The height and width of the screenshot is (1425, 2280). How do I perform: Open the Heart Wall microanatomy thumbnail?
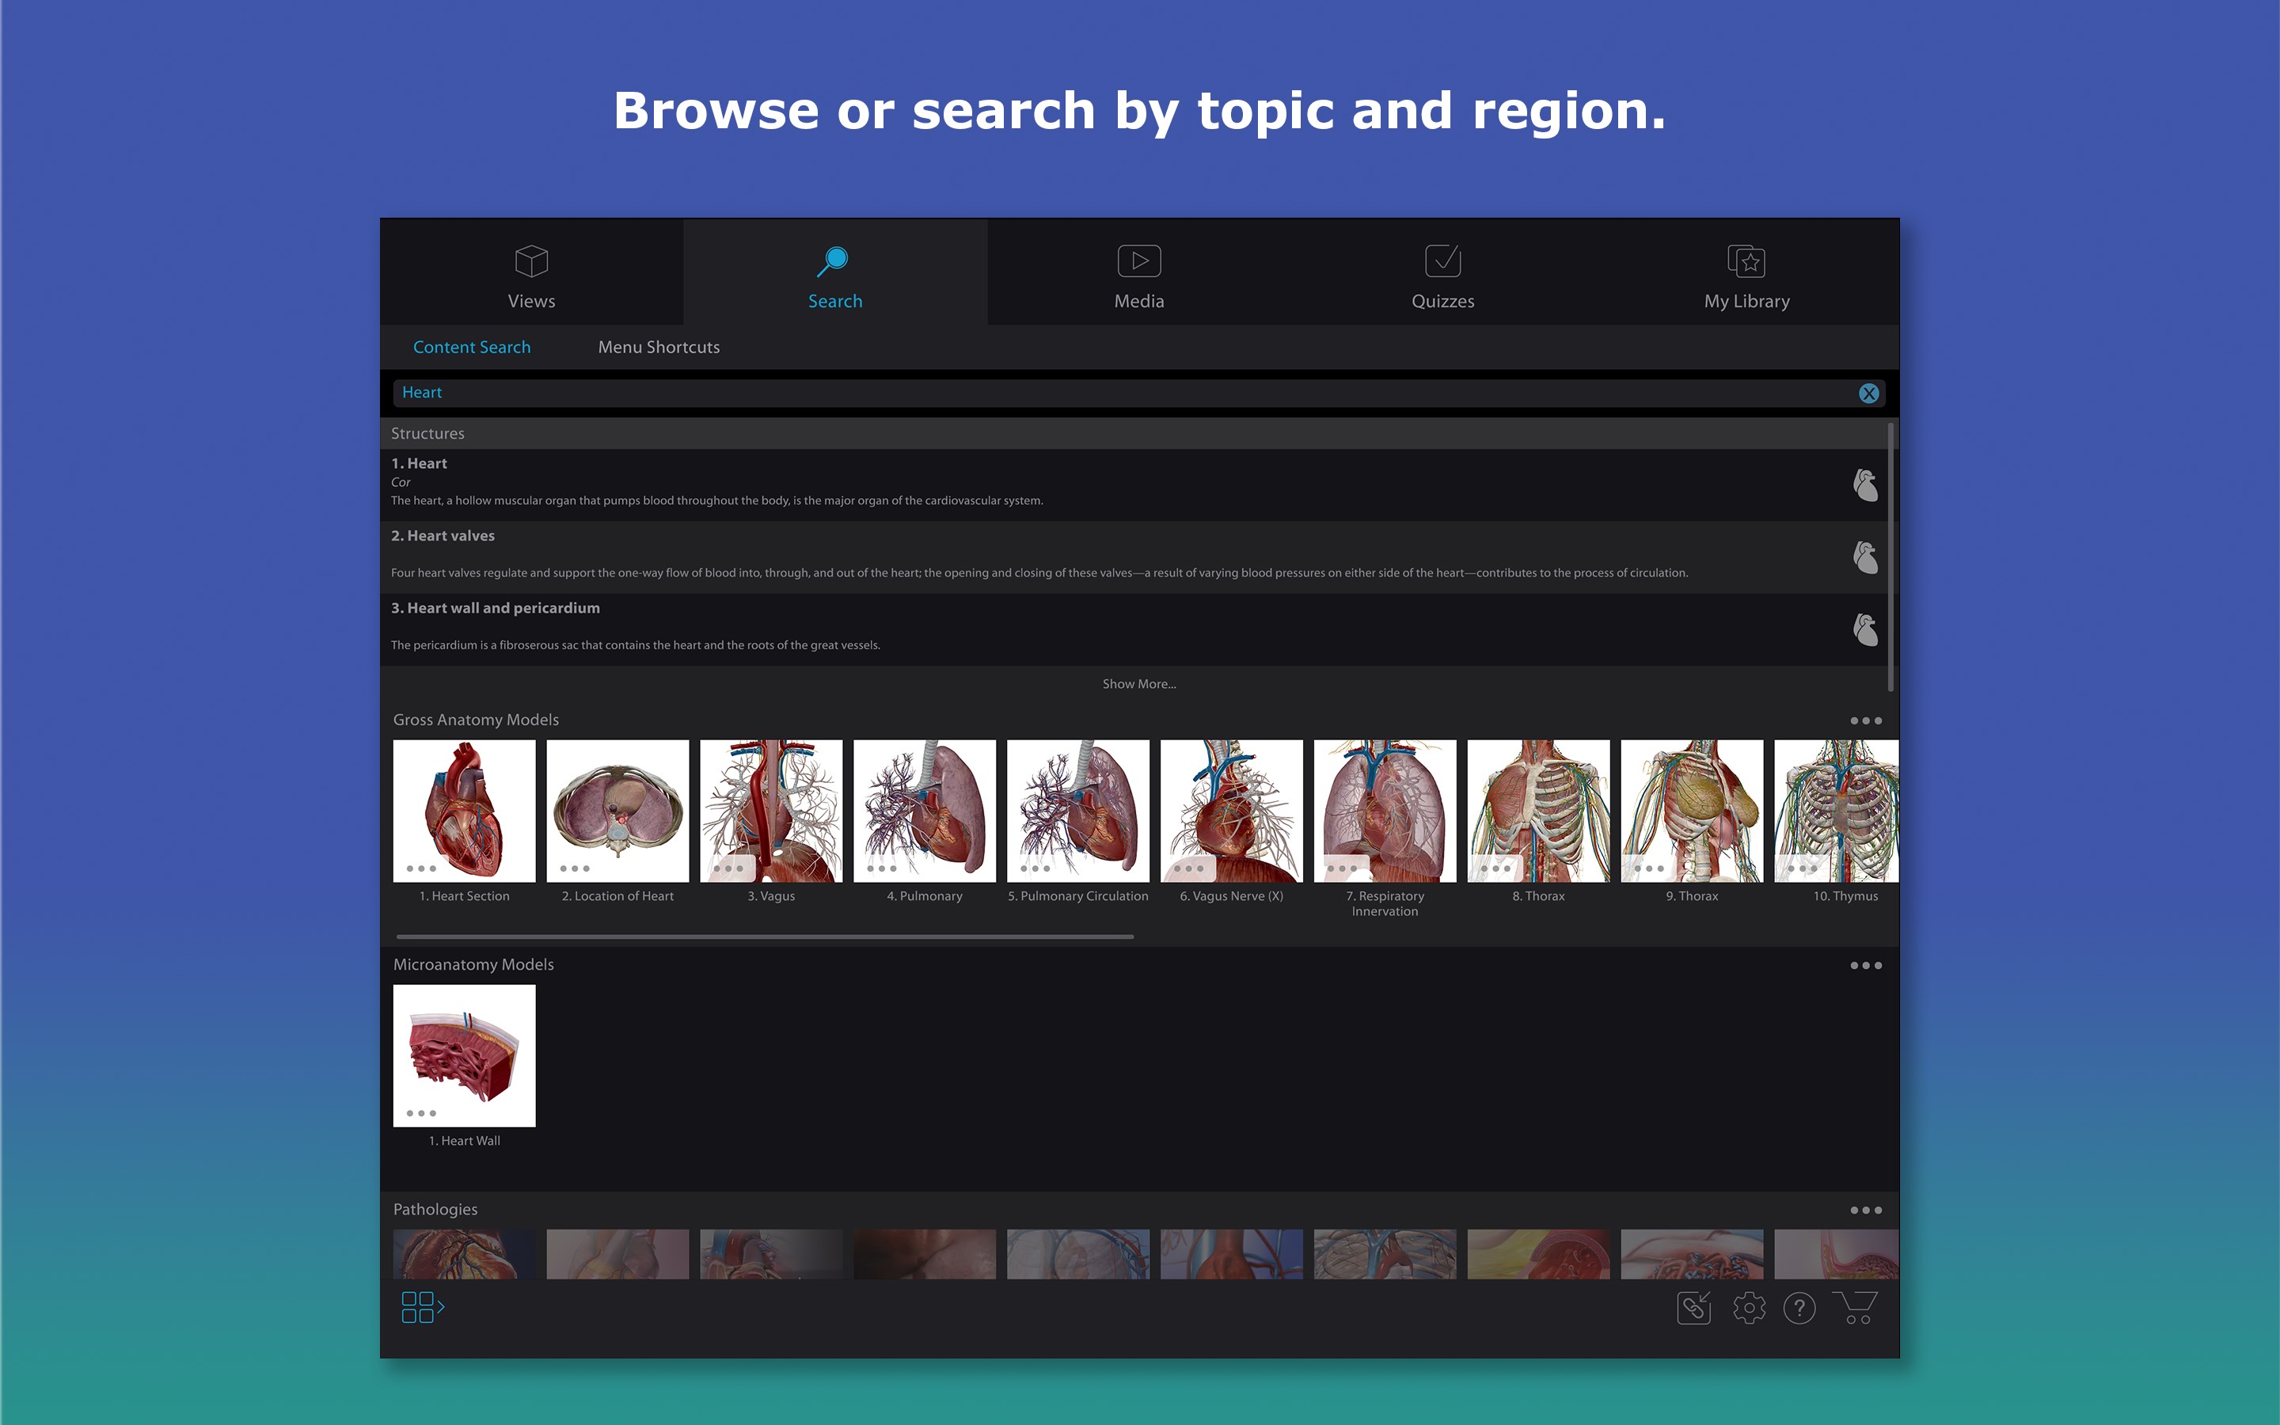[x=464, y=1054]
